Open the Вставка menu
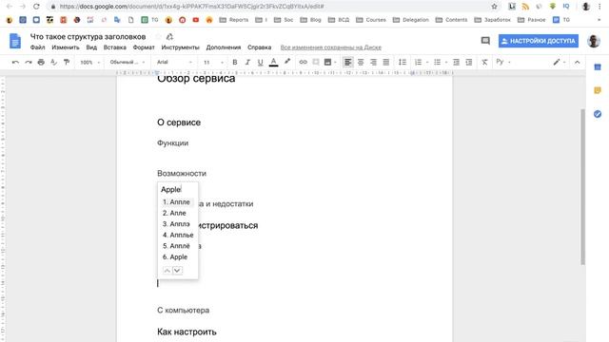Viewport: 609px width, 342px height. (x=114, y=47)
